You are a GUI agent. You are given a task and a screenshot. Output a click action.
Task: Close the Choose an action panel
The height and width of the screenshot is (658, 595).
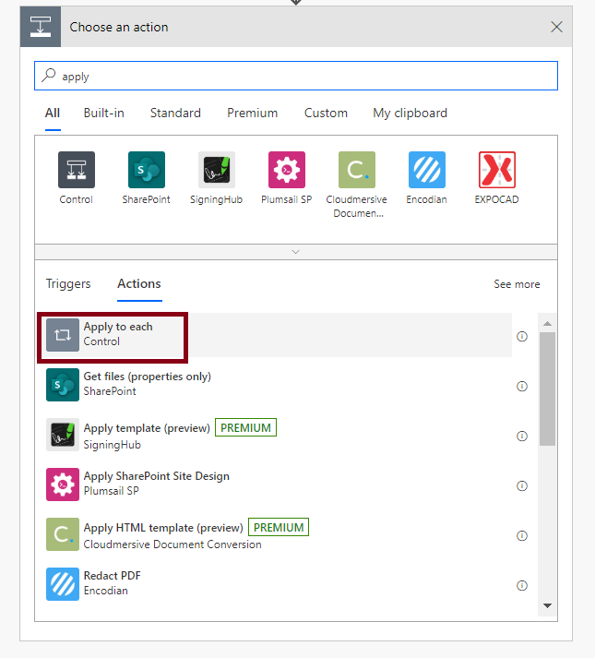coord(556,27)
